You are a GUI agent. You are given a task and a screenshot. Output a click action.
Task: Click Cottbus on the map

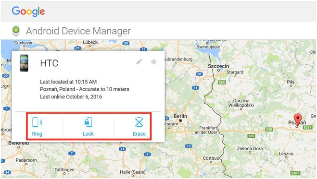[211, 158]
